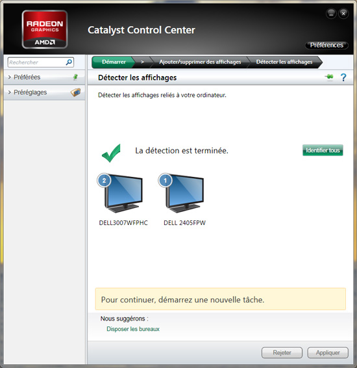
Task: Open the Préférences menu
Action: pos(326,45)
